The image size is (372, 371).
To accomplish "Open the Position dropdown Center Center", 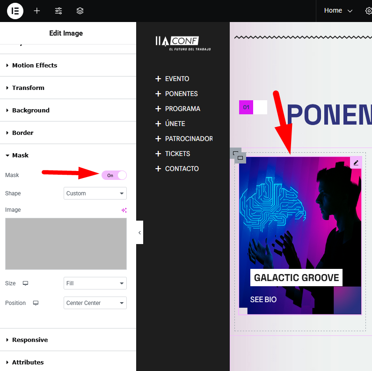I will tap(95, 303).
